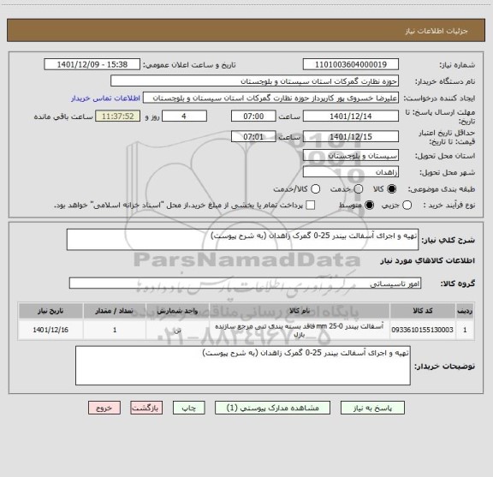Click the general need description text box

243,240
